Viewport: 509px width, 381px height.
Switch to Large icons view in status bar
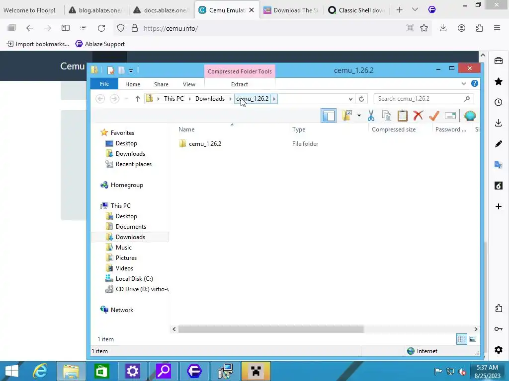(473, 339)
